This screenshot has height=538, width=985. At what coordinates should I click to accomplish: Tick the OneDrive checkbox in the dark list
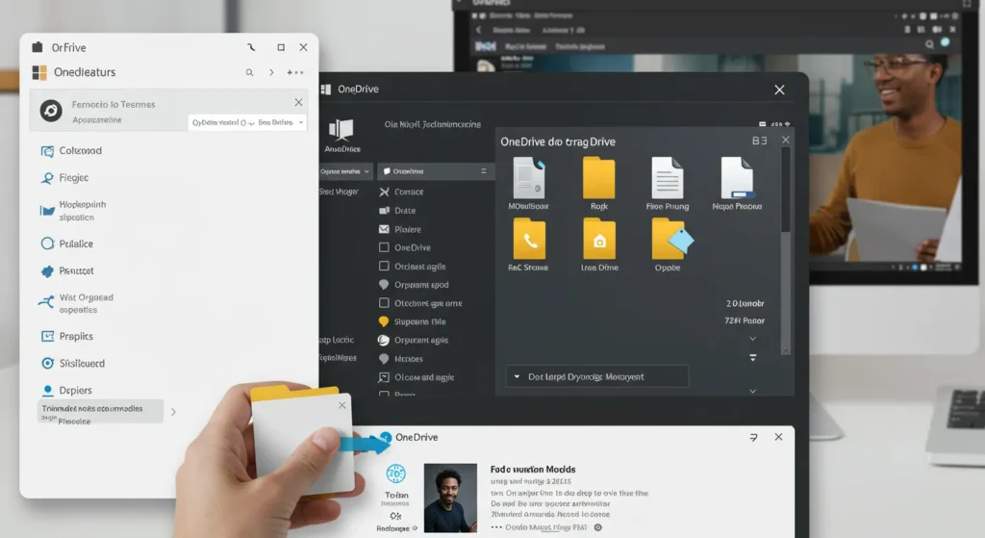384,247
